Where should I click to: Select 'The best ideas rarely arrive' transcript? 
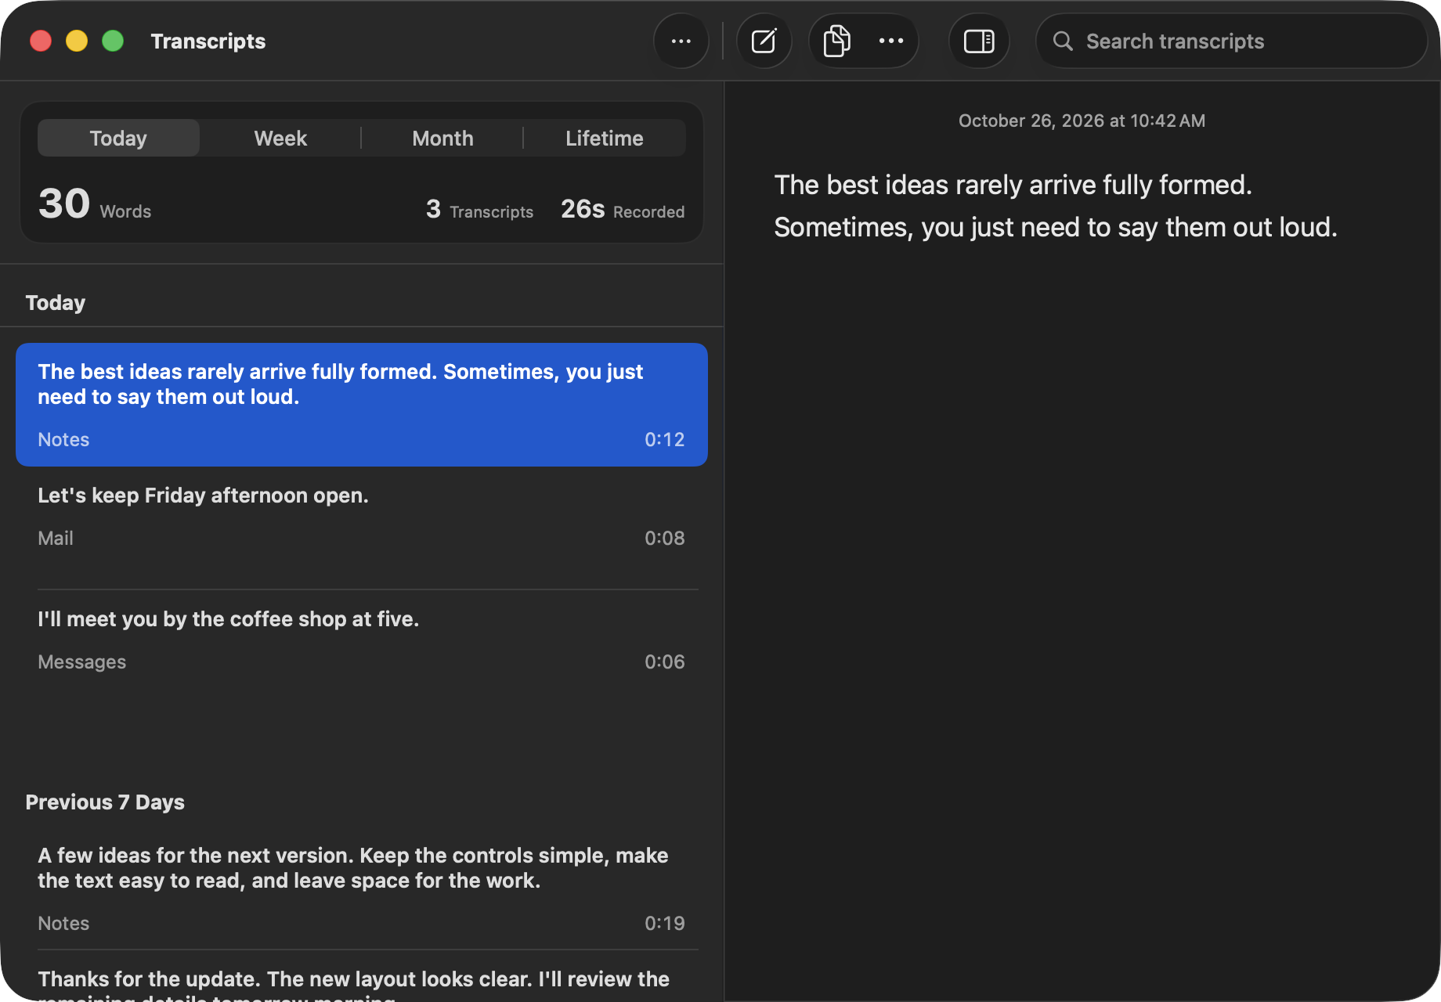click(x=362, y=405)
